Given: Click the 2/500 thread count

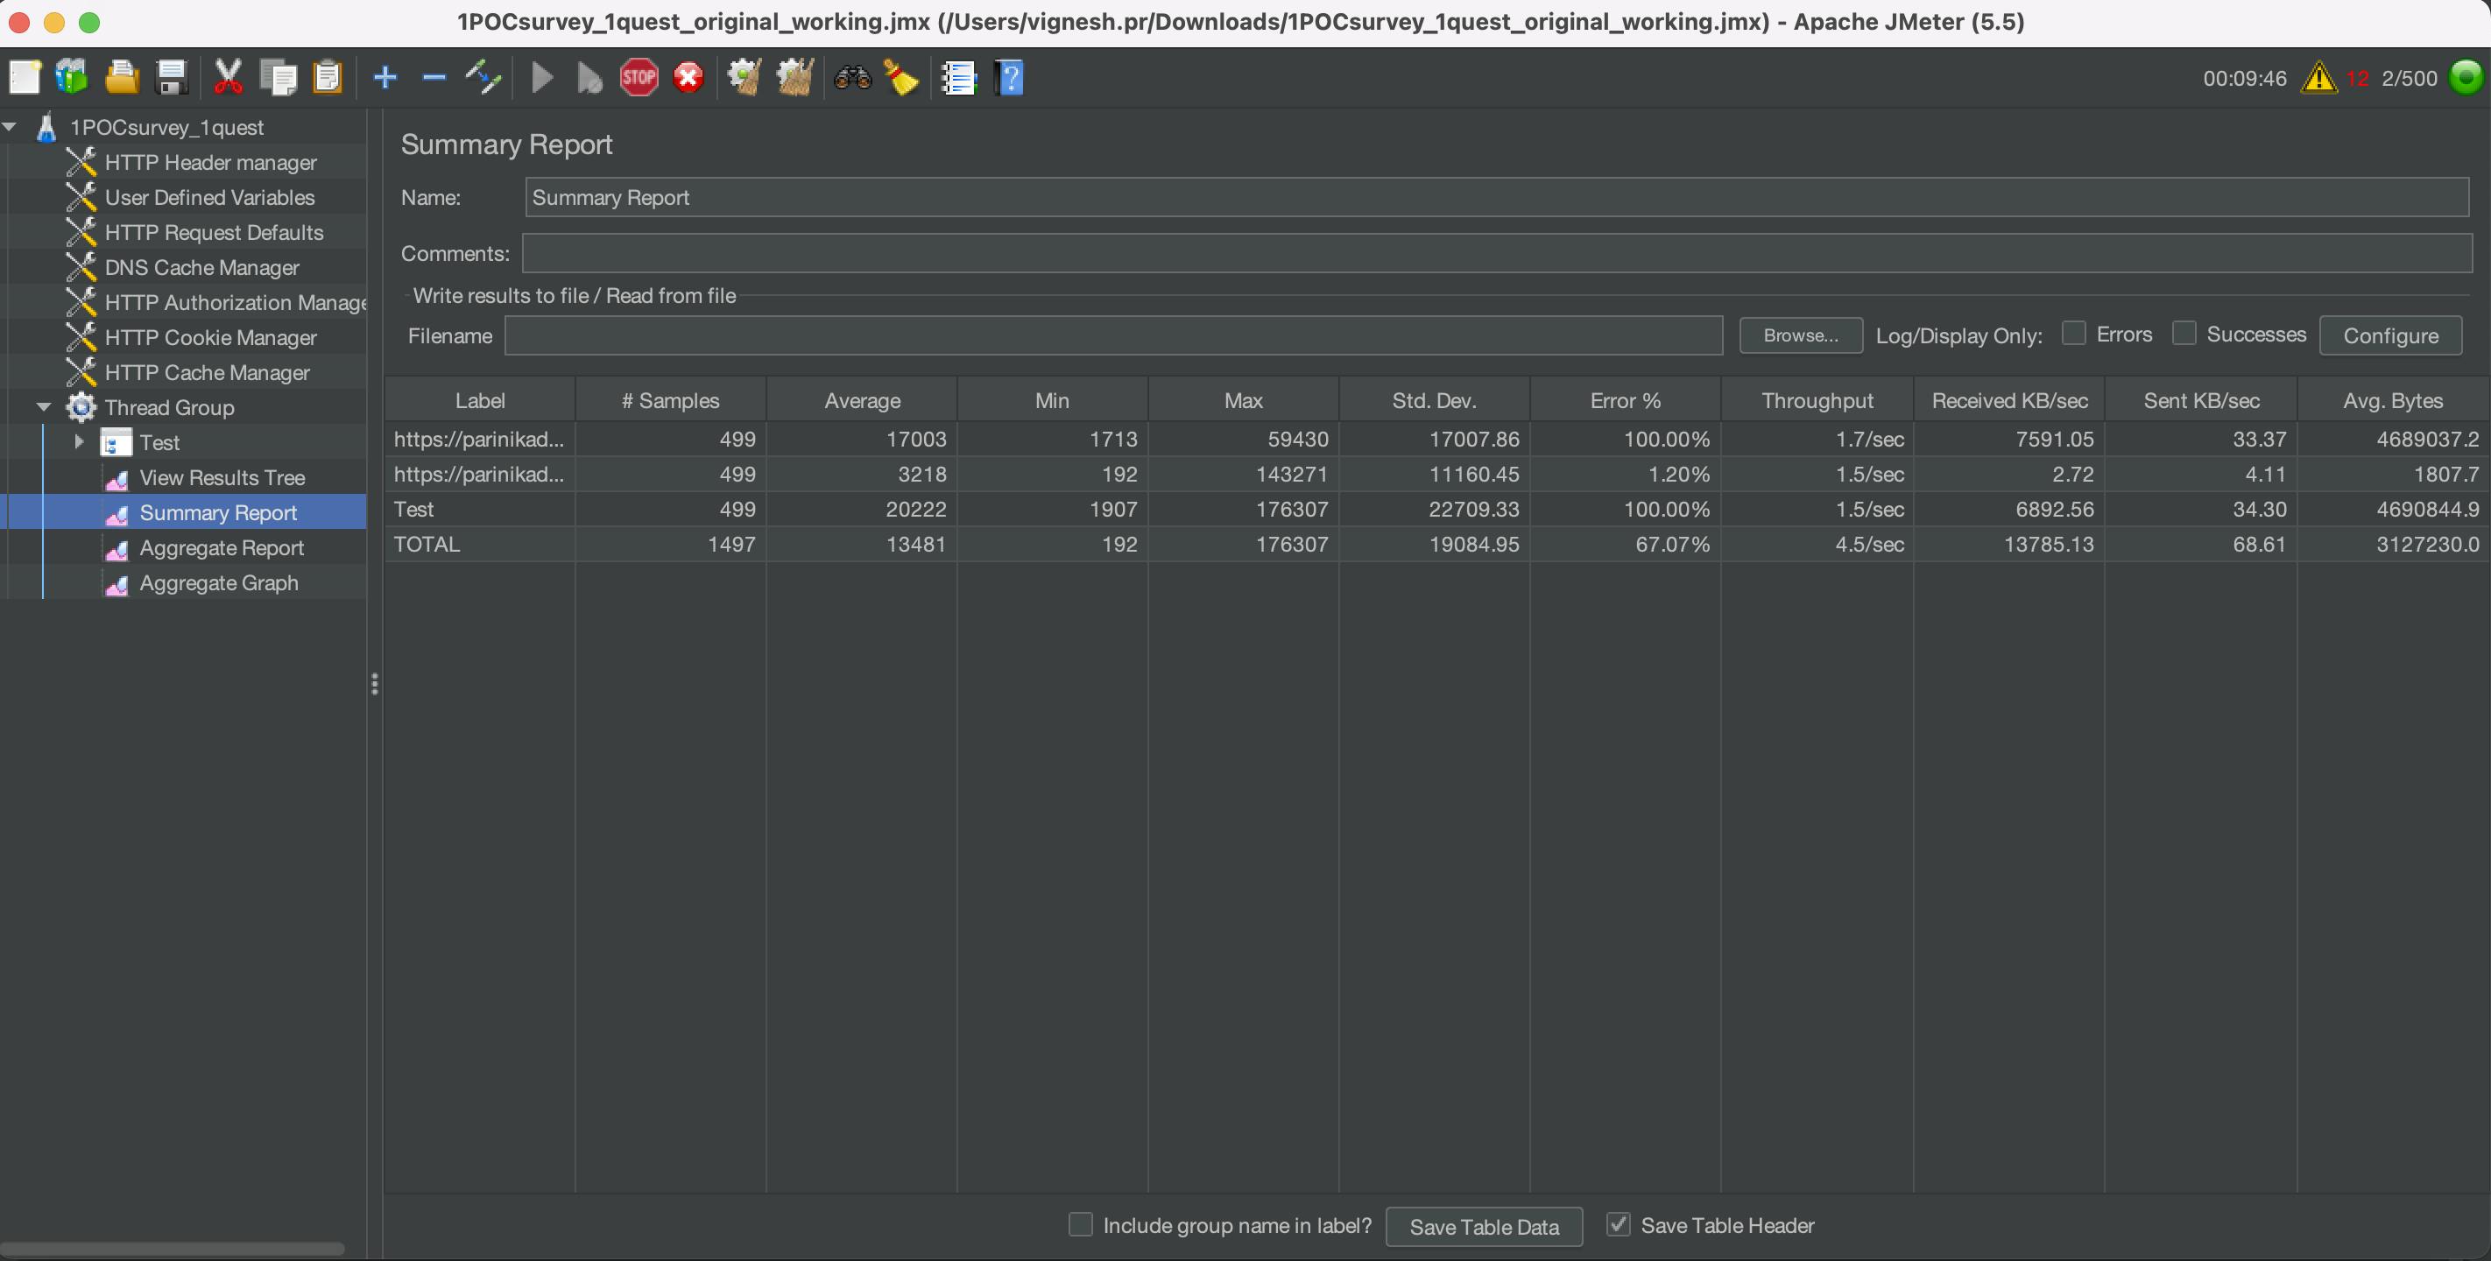Looking at the screenshot, I should click(2409, 78).
